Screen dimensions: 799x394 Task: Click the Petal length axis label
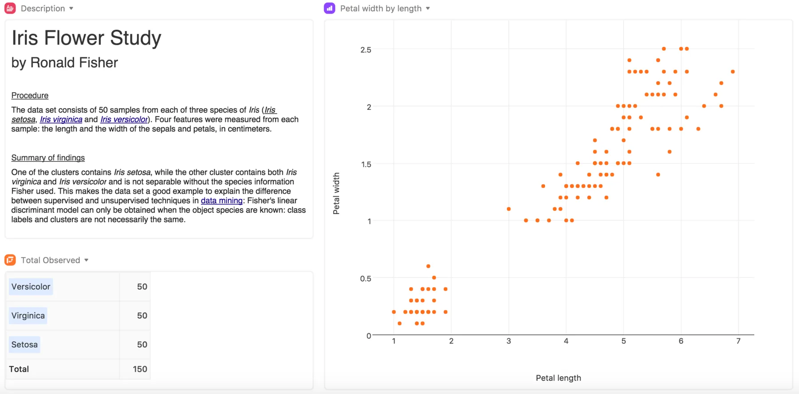(558, 378)
